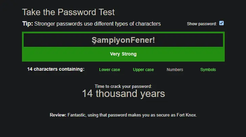Click the Show password label

coord(202,24)
